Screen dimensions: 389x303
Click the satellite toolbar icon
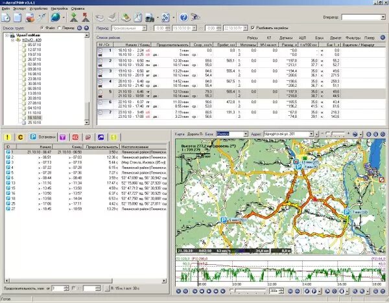(41, 17)
